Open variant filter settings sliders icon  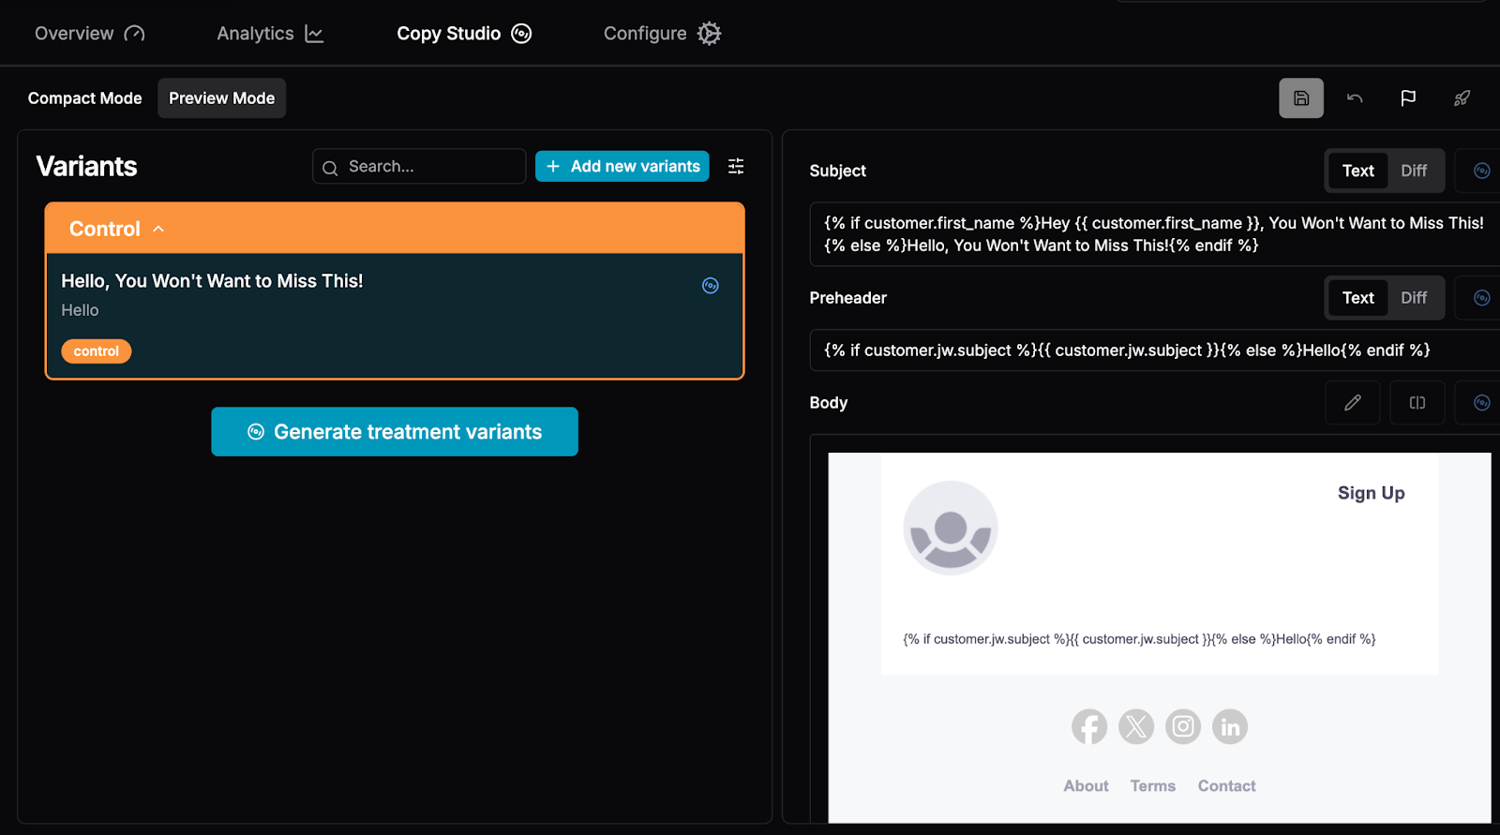coord(736,166)
